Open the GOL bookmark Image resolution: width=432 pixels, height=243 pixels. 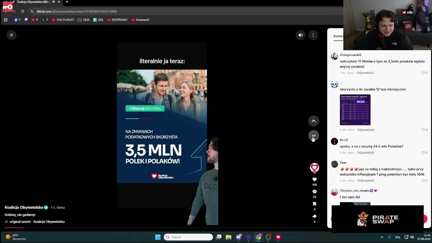click(x=98, y=20)
